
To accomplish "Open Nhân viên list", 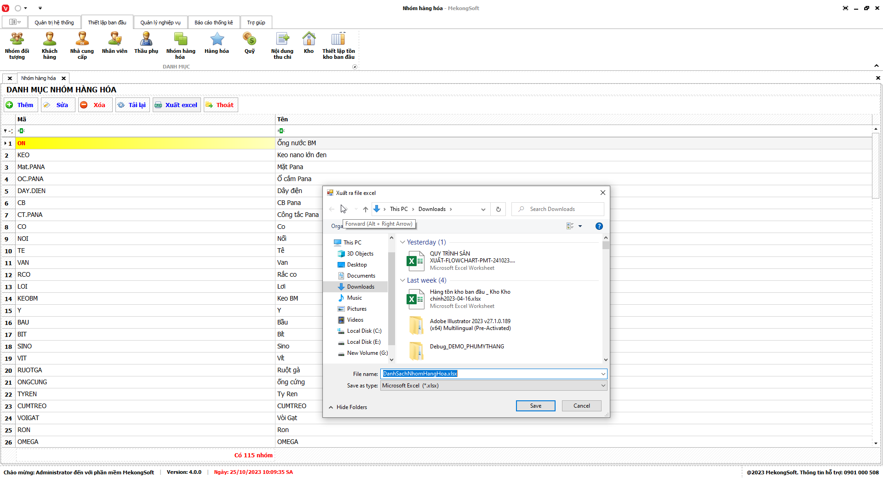I will pos(115,43).
